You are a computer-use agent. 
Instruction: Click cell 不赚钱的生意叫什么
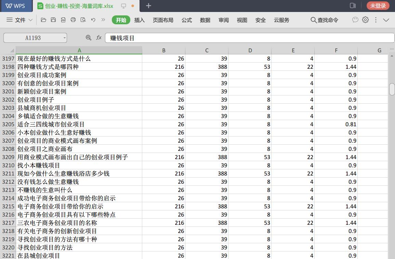79,190
